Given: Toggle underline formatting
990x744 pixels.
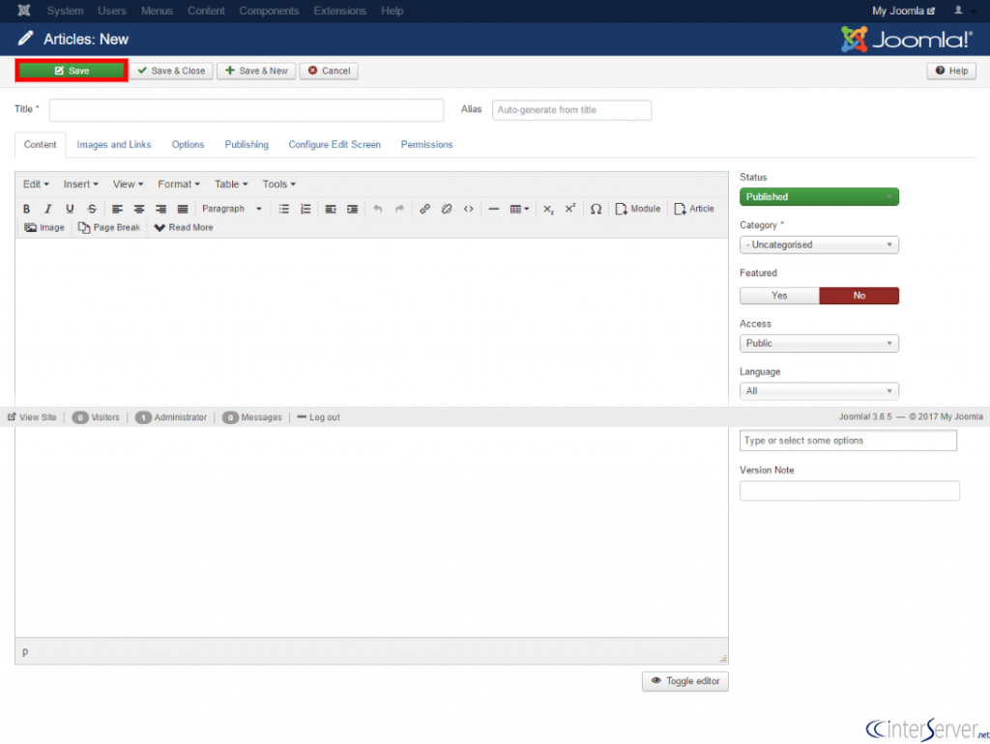Looking at the screenshot, I should click(x=70, y=209).
